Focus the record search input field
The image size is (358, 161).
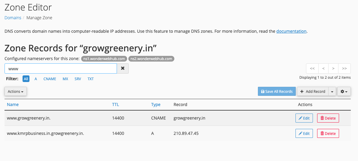(60, 68)
